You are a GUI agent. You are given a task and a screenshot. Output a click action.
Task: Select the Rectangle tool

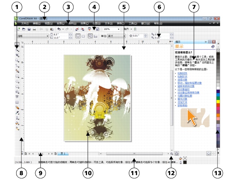17,76
